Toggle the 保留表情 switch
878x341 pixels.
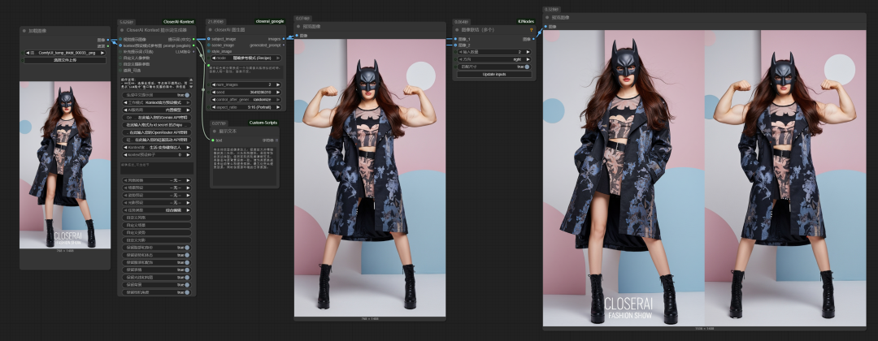[x=187, y=270]
